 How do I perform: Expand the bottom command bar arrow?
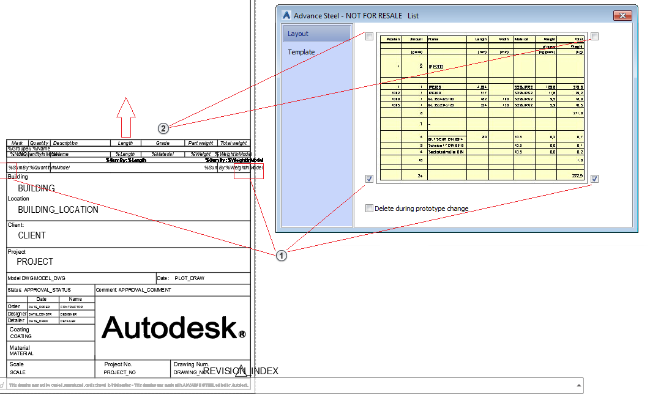(x=579, y=385)
